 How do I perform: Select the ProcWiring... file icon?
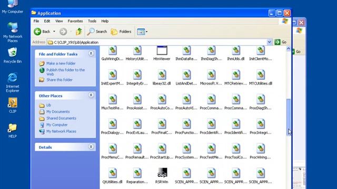[261, 149]
